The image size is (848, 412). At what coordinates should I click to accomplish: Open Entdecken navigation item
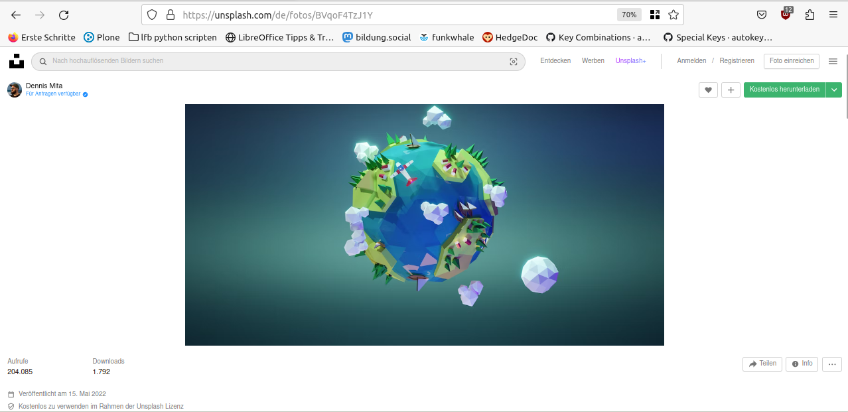click(555, 61)
